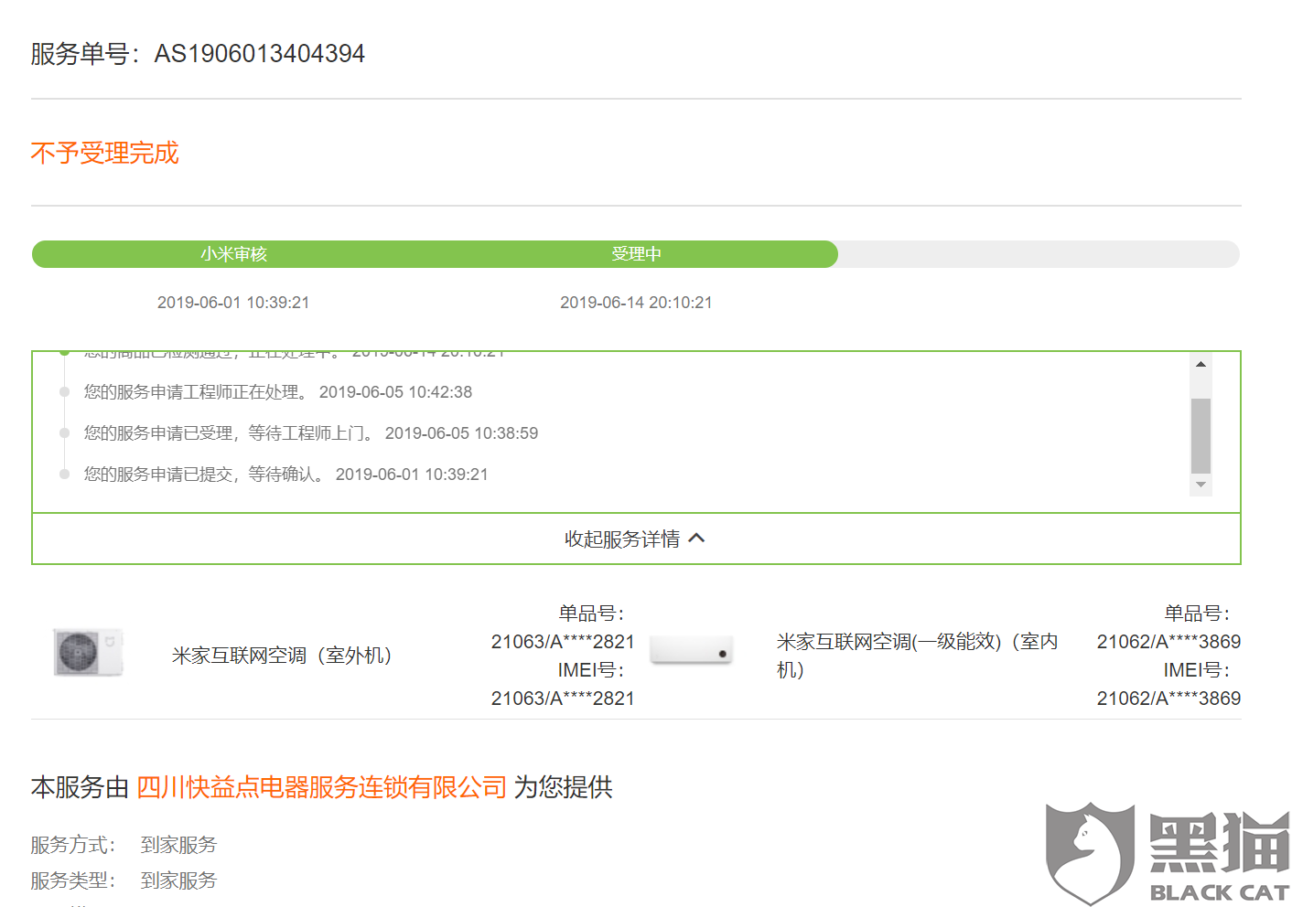Click the entry 您的服务申请已受理，等待工程师上门
1292x907 pixels.
pyautogui.click(x=310, y=432)
